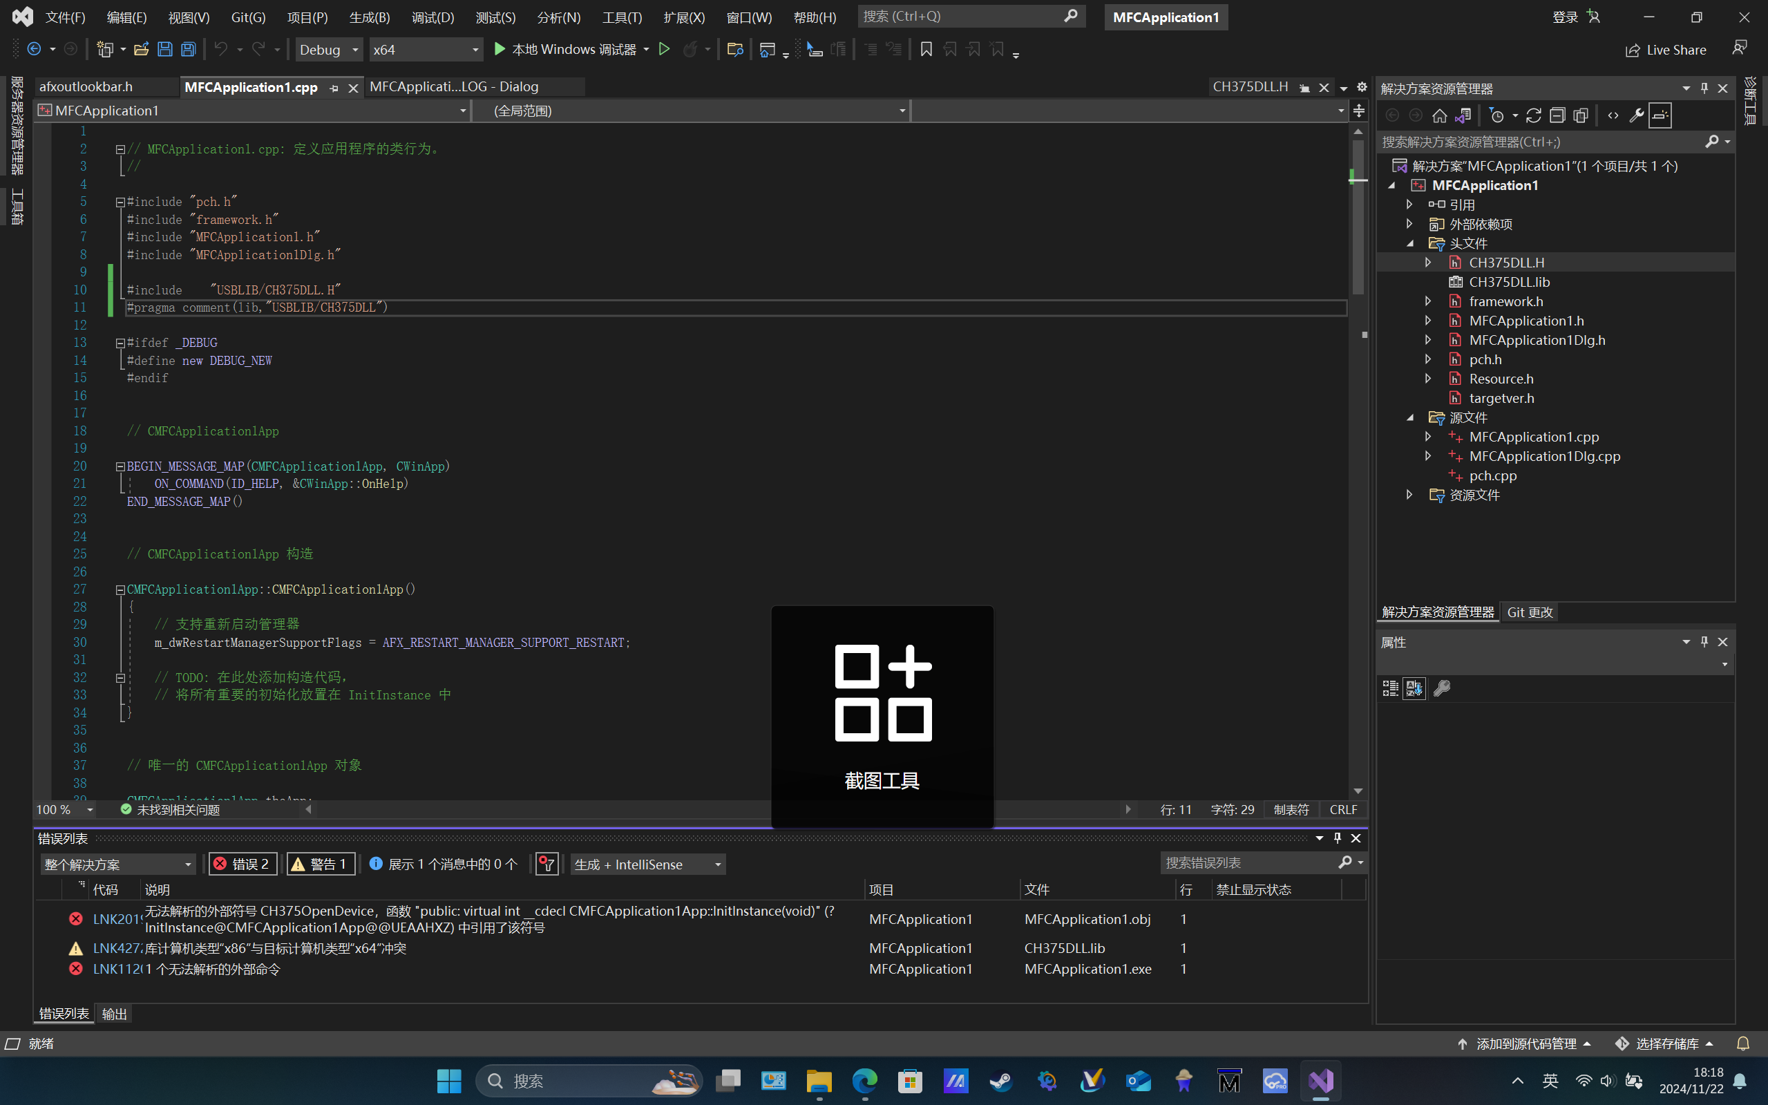Expand the 资源文件 folder node

coord(1409,495)
